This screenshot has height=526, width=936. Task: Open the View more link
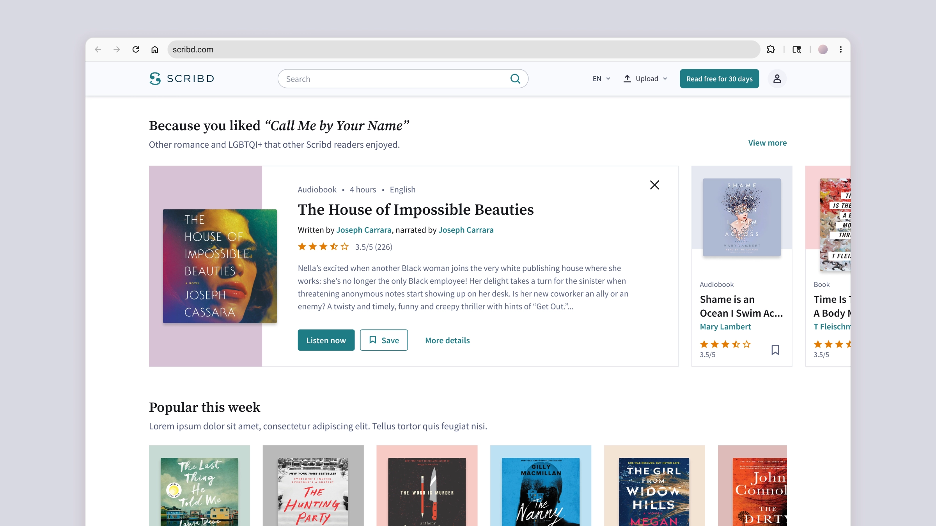pyautogui.click(x=767, y=143)
